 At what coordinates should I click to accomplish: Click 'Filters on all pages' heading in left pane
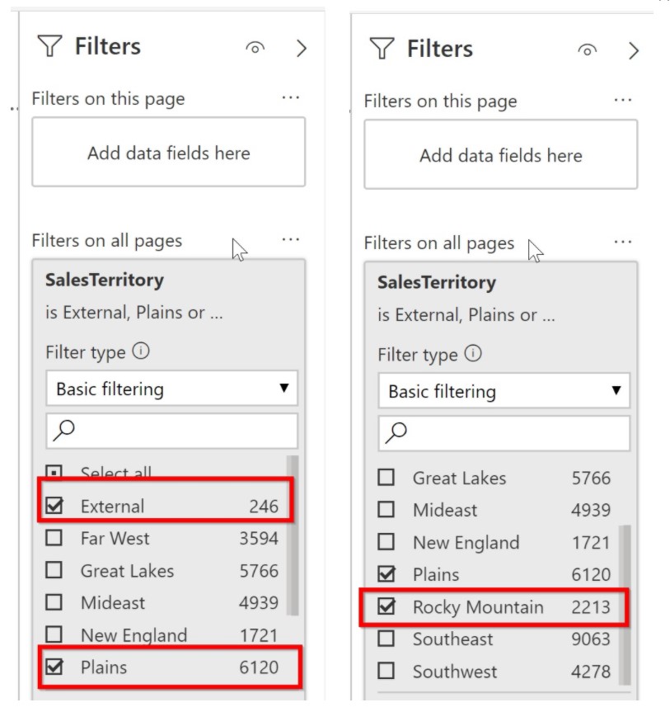coord(106,240)
